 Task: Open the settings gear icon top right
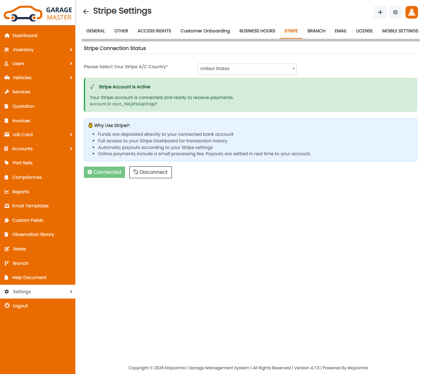[x=395, y=12]
